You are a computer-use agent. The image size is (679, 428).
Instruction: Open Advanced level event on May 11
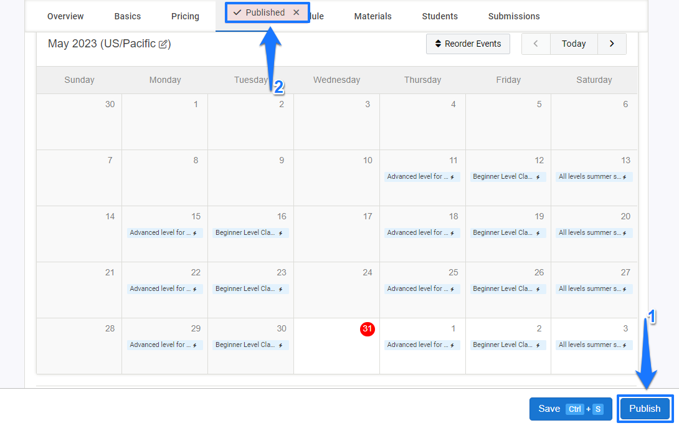tap(422, 177)
